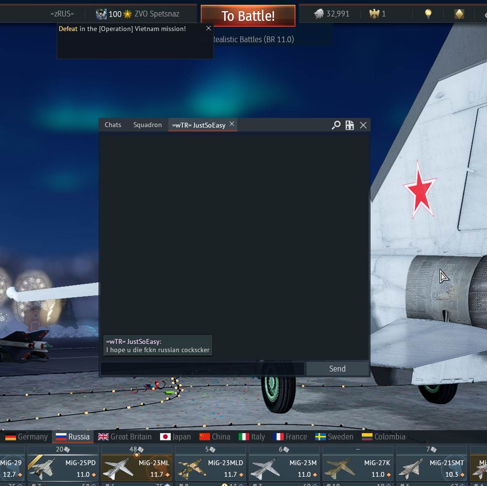
Task: Dismiss the Defeat notification popup
Action: coord(209,29)
